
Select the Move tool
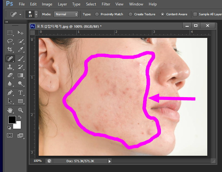point(20,32)
